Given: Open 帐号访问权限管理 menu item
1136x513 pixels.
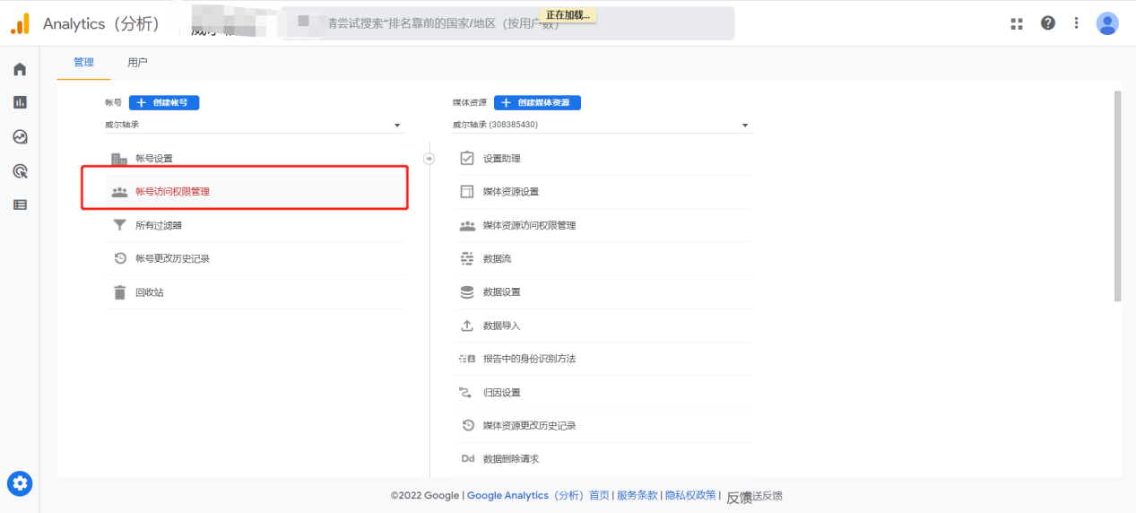Looking at the screenshot, I should click(x=172, y=192).
